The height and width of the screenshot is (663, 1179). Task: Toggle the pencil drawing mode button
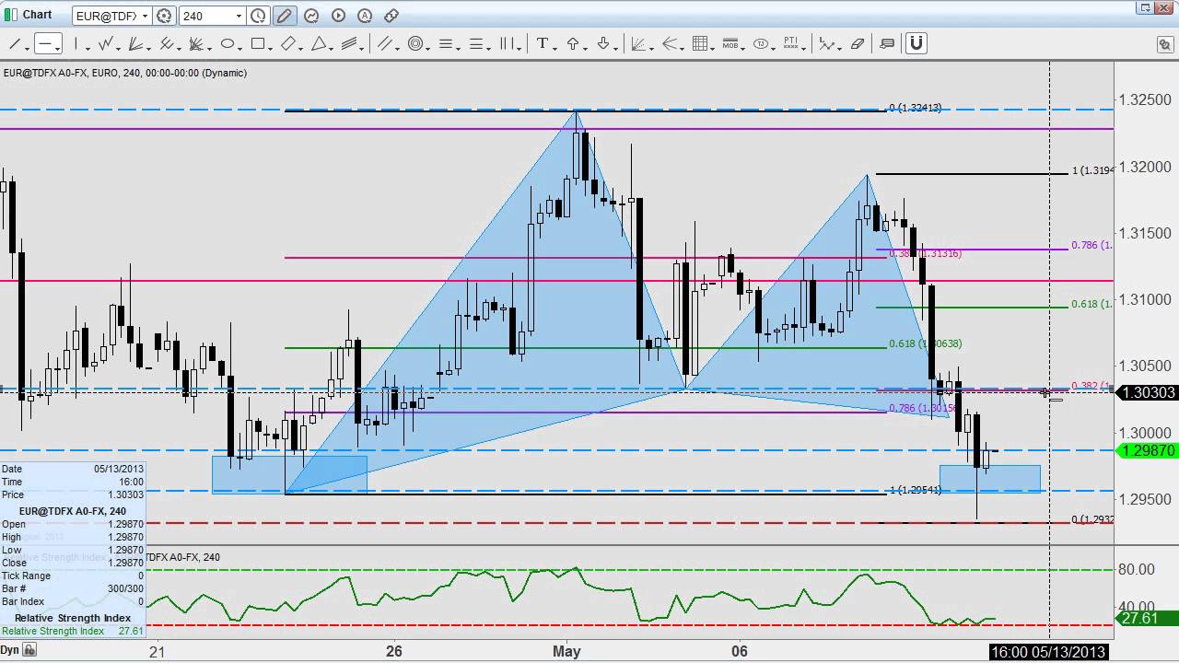(x=285, y=16)
